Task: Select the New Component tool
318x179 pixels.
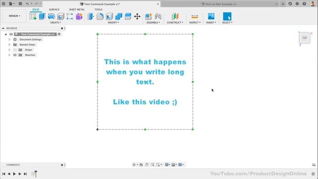Action: point(149,16)
